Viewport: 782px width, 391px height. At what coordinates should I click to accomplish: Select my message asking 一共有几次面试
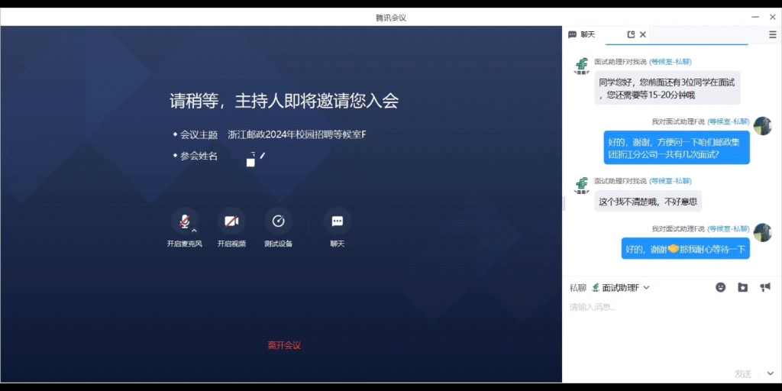click(677, 147)
